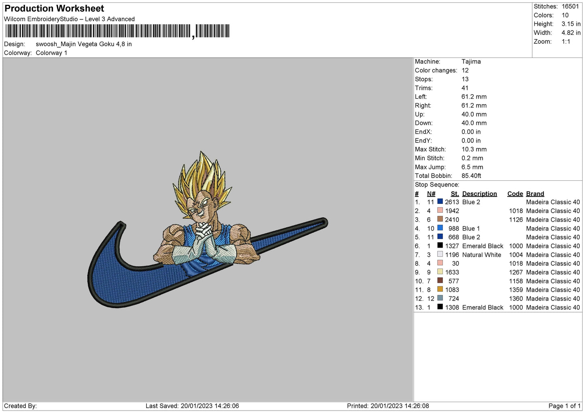
Task: Click the Machine value Tajima
Action: point(471,61)
